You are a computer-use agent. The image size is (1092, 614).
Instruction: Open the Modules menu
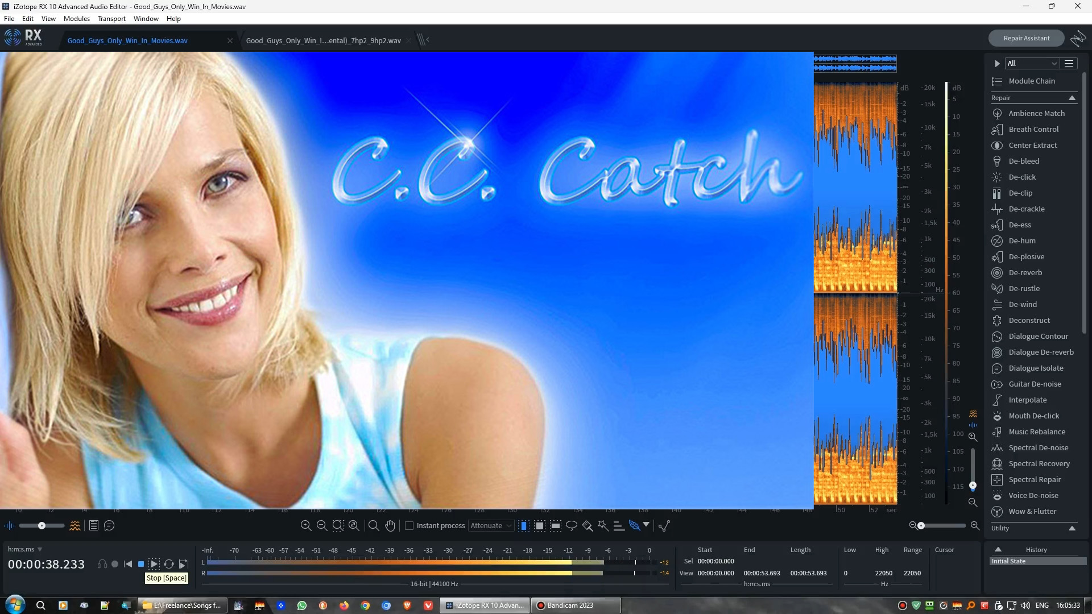[x=76, y=19]
